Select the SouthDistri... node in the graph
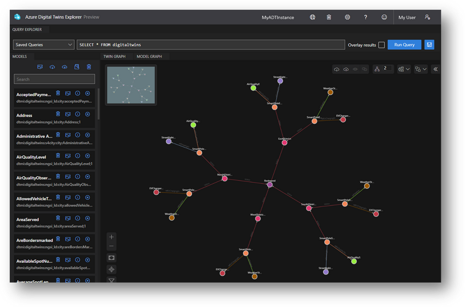This screenshot has height=307, width=465. (309, 208)
